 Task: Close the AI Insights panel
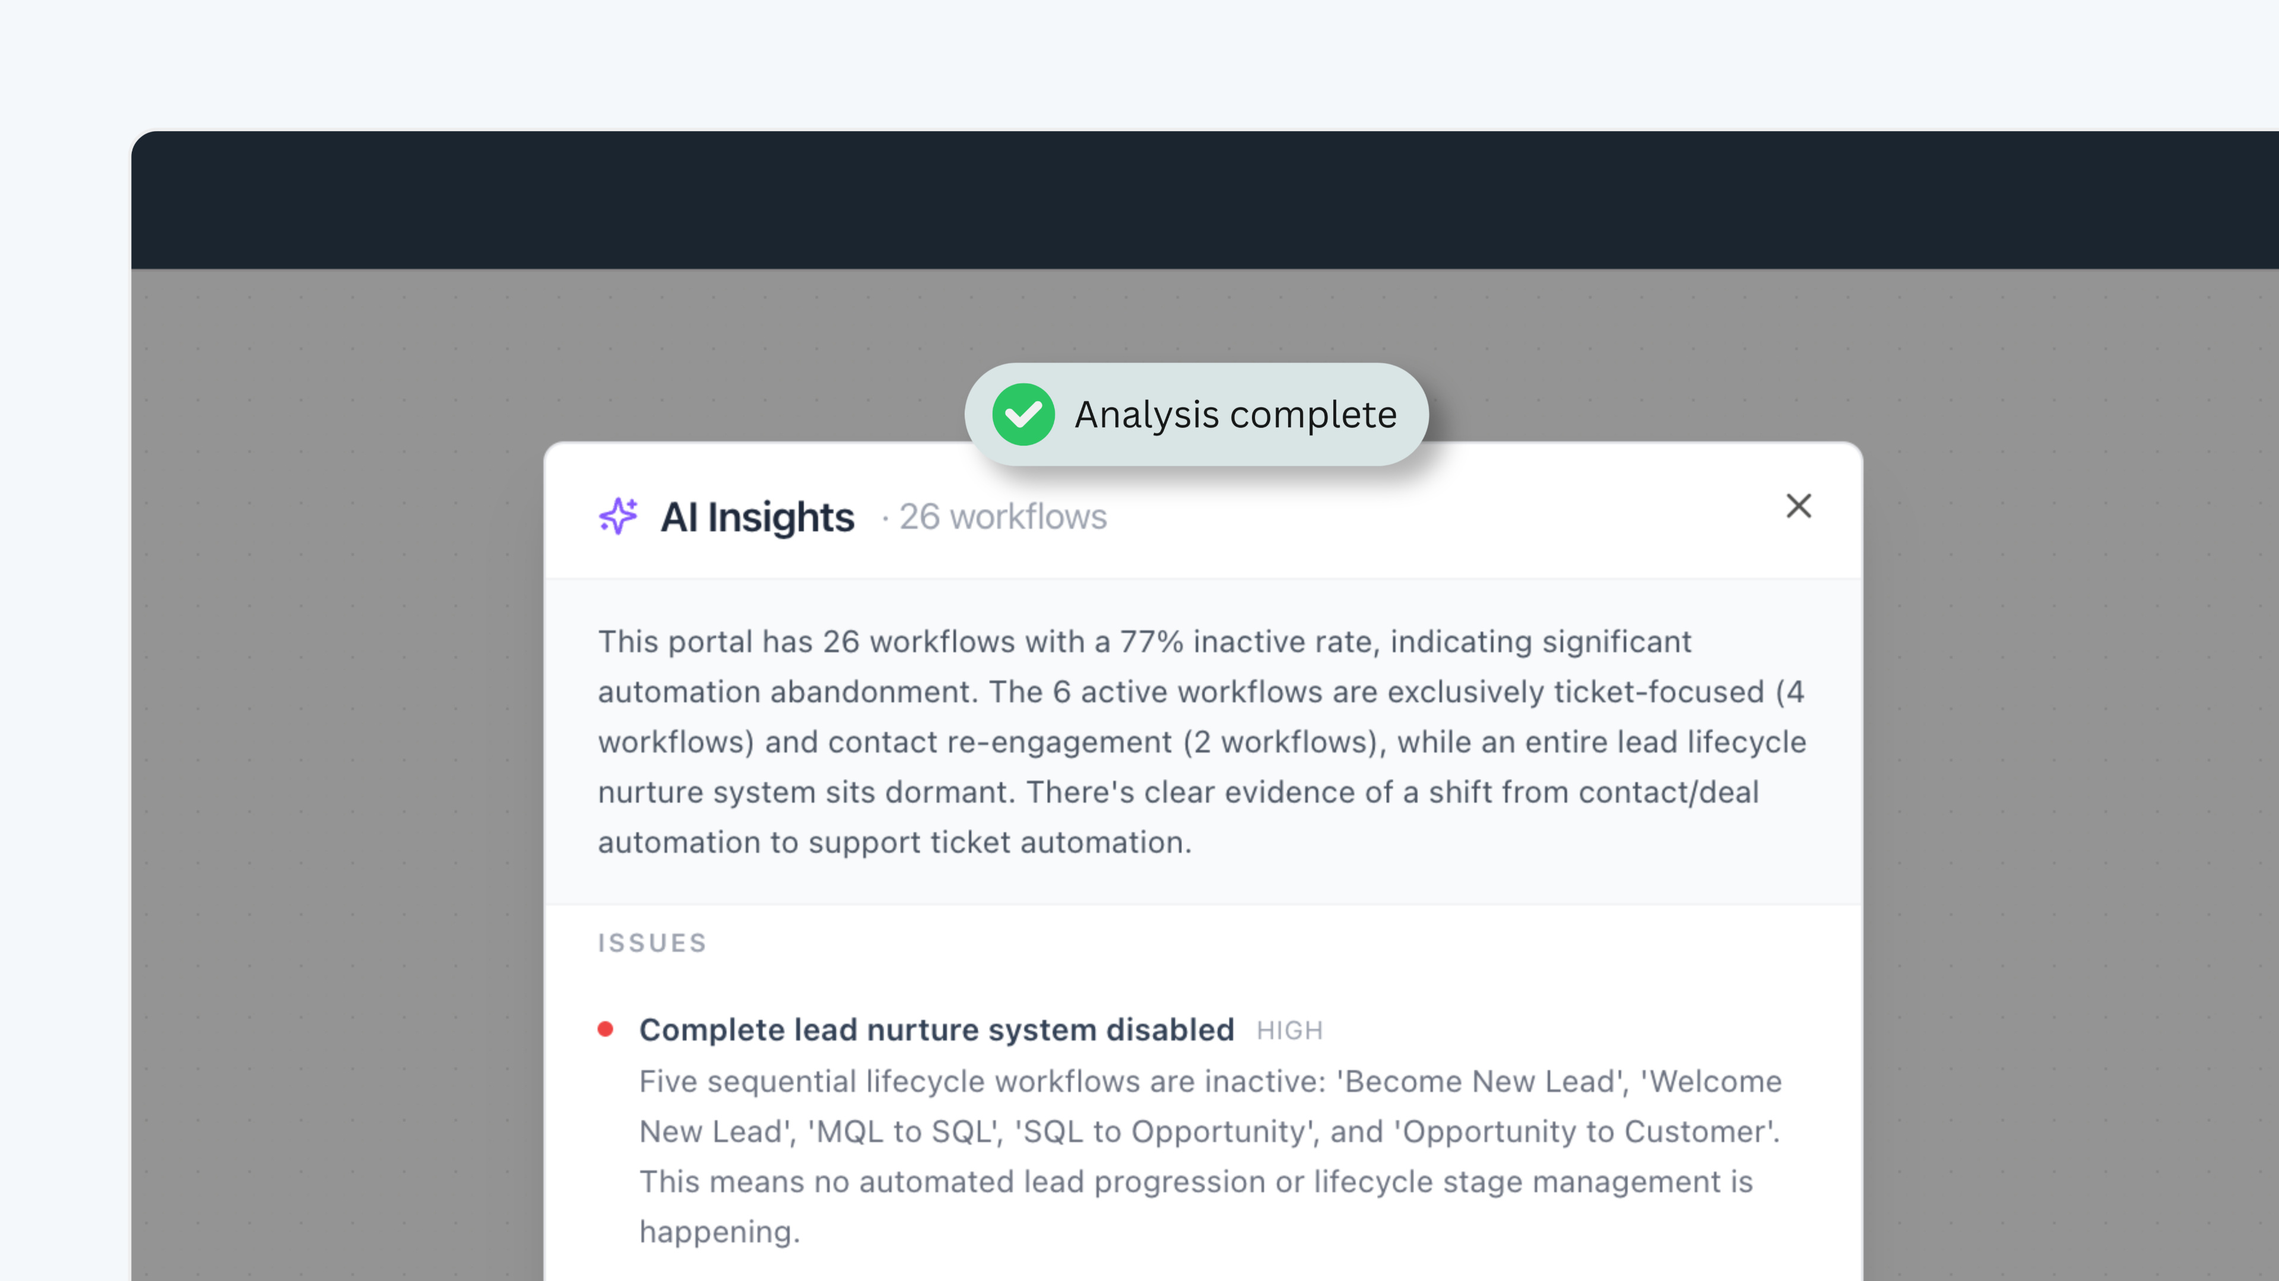click(1799, 505)
